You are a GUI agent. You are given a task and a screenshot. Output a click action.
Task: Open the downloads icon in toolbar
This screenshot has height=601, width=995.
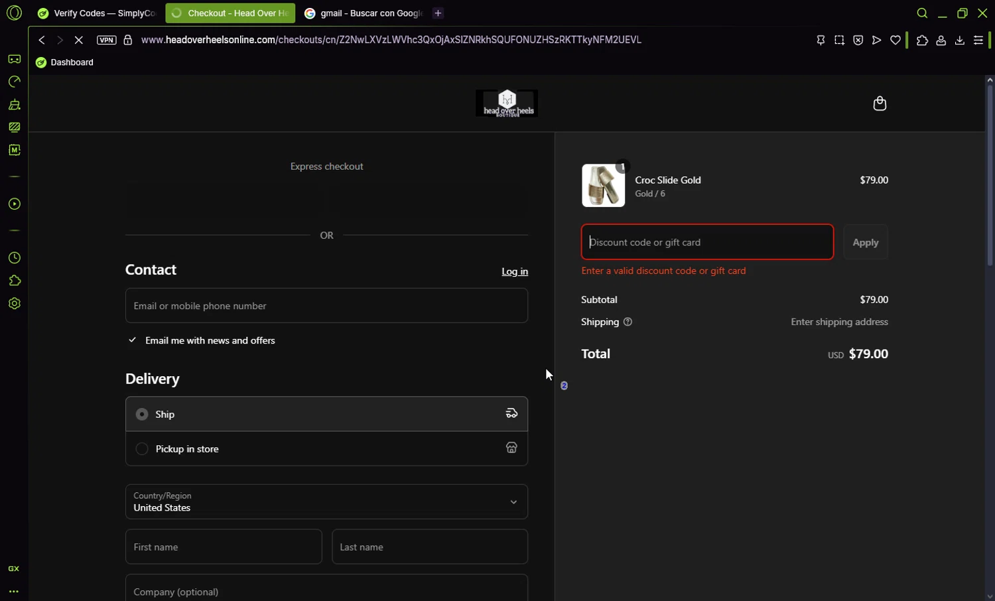coord(959,40)
